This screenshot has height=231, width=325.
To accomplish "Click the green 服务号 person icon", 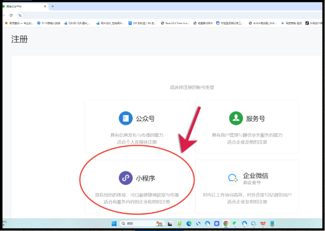I will (236, 119).
